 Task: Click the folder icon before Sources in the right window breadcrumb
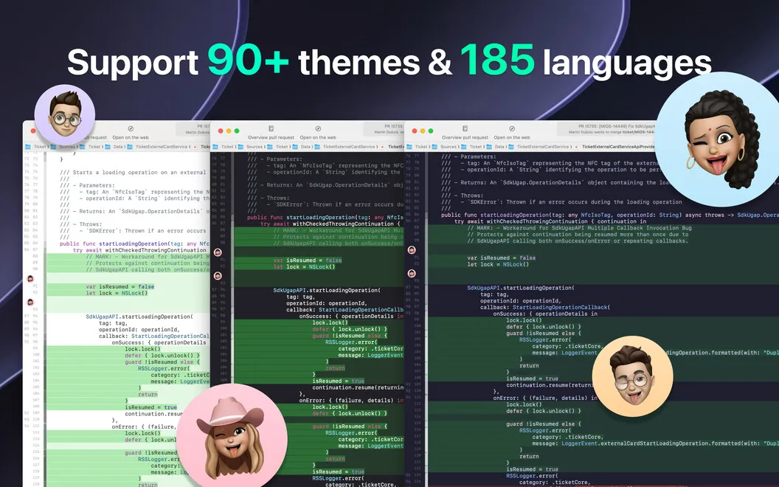click(436, 147)
